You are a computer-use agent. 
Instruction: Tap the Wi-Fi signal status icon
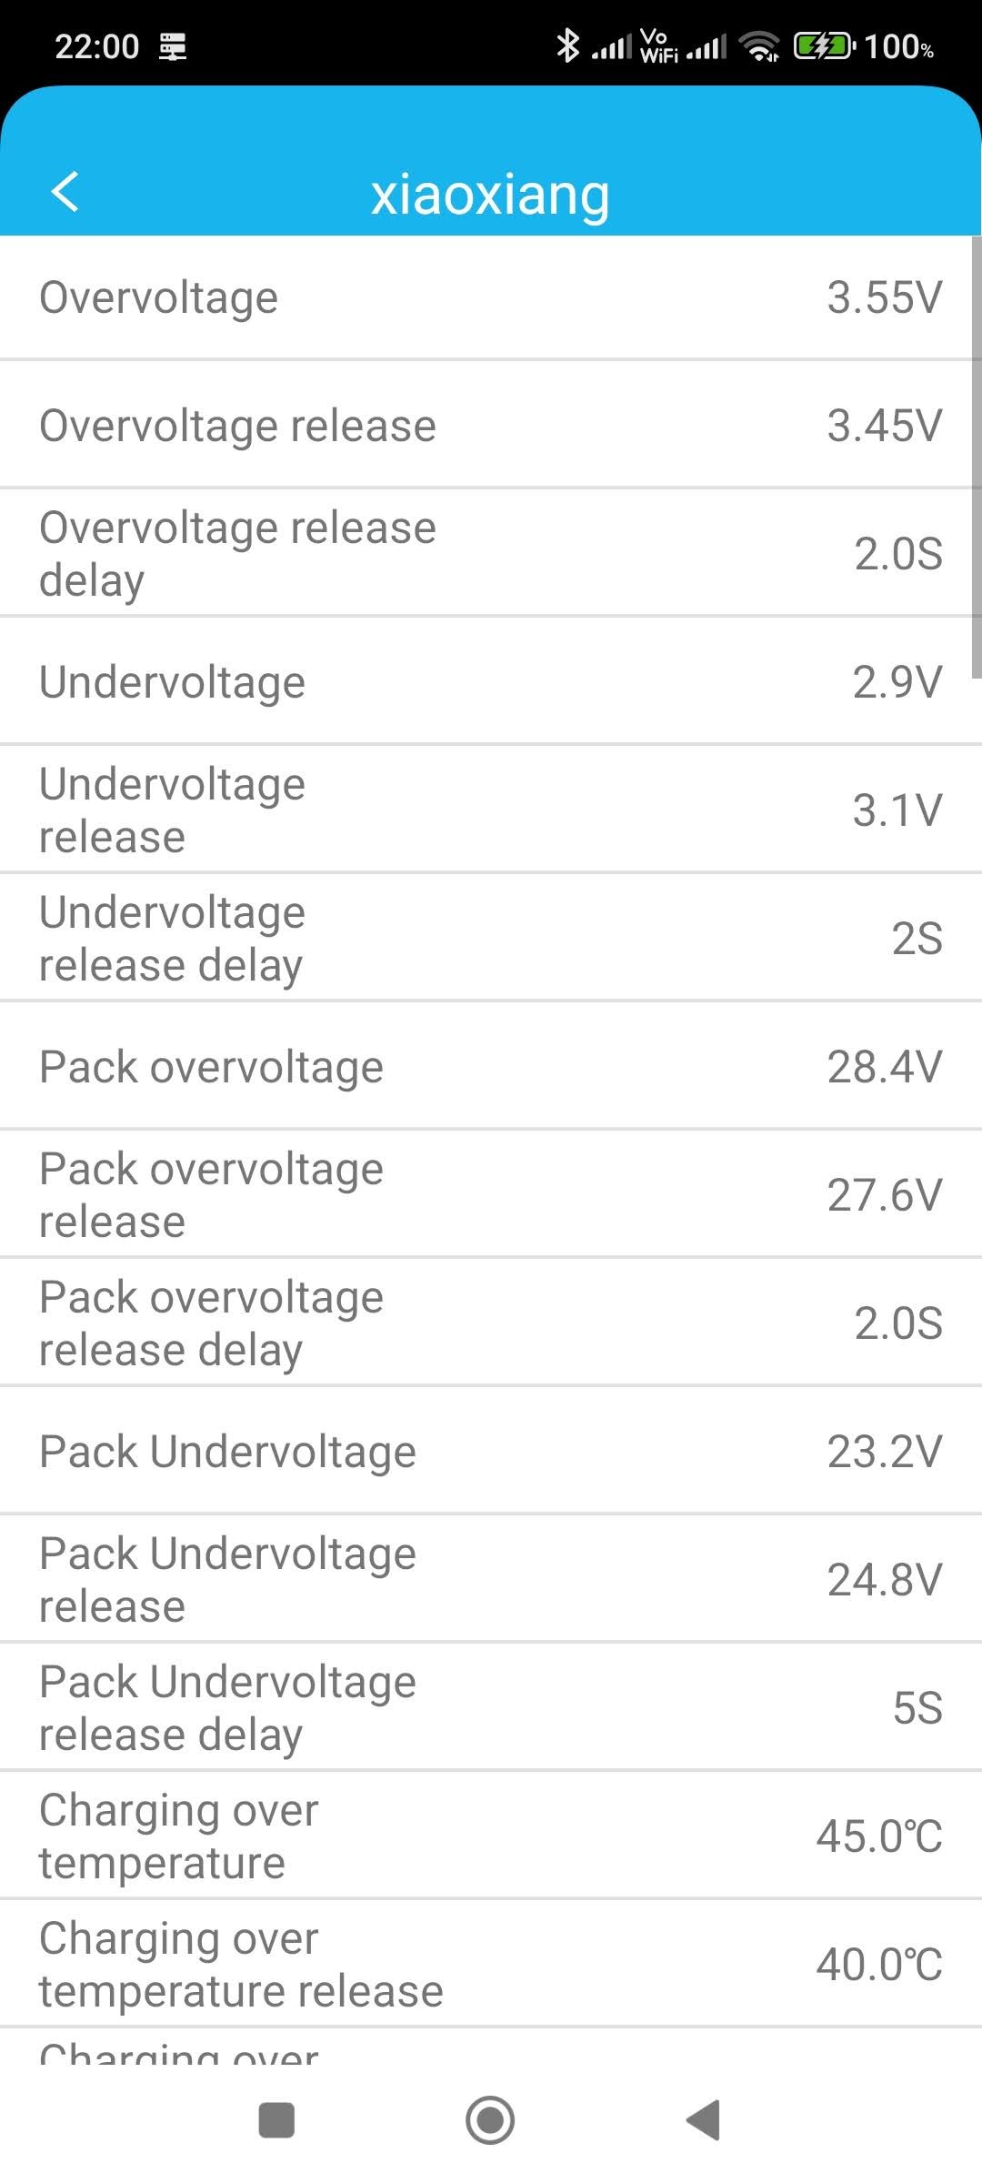click(759, 45)
